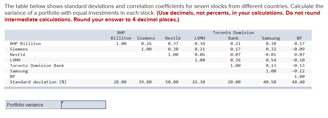Select the Portfolio variance label cell
This screenshot has height=118, width=328.
(x=34, y=105)
